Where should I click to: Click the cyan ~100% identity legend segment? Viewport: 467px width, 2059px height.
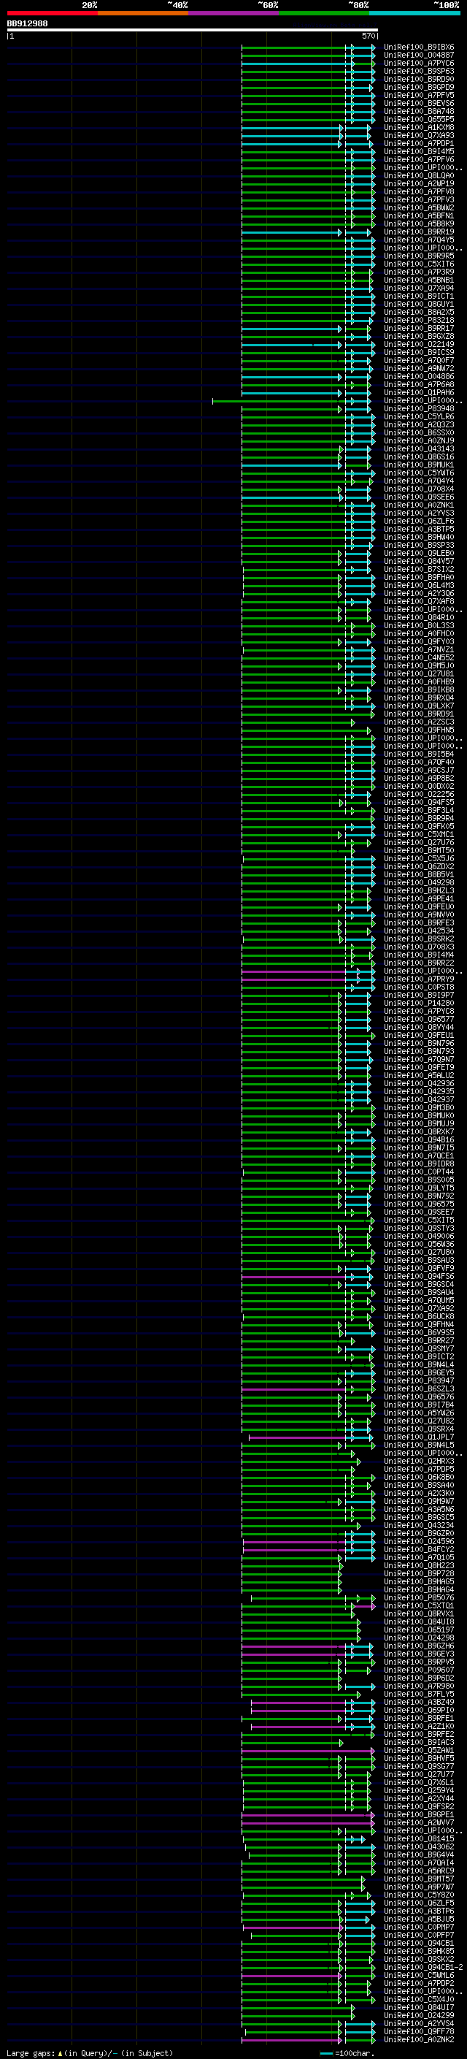click(x=414, y=13)
